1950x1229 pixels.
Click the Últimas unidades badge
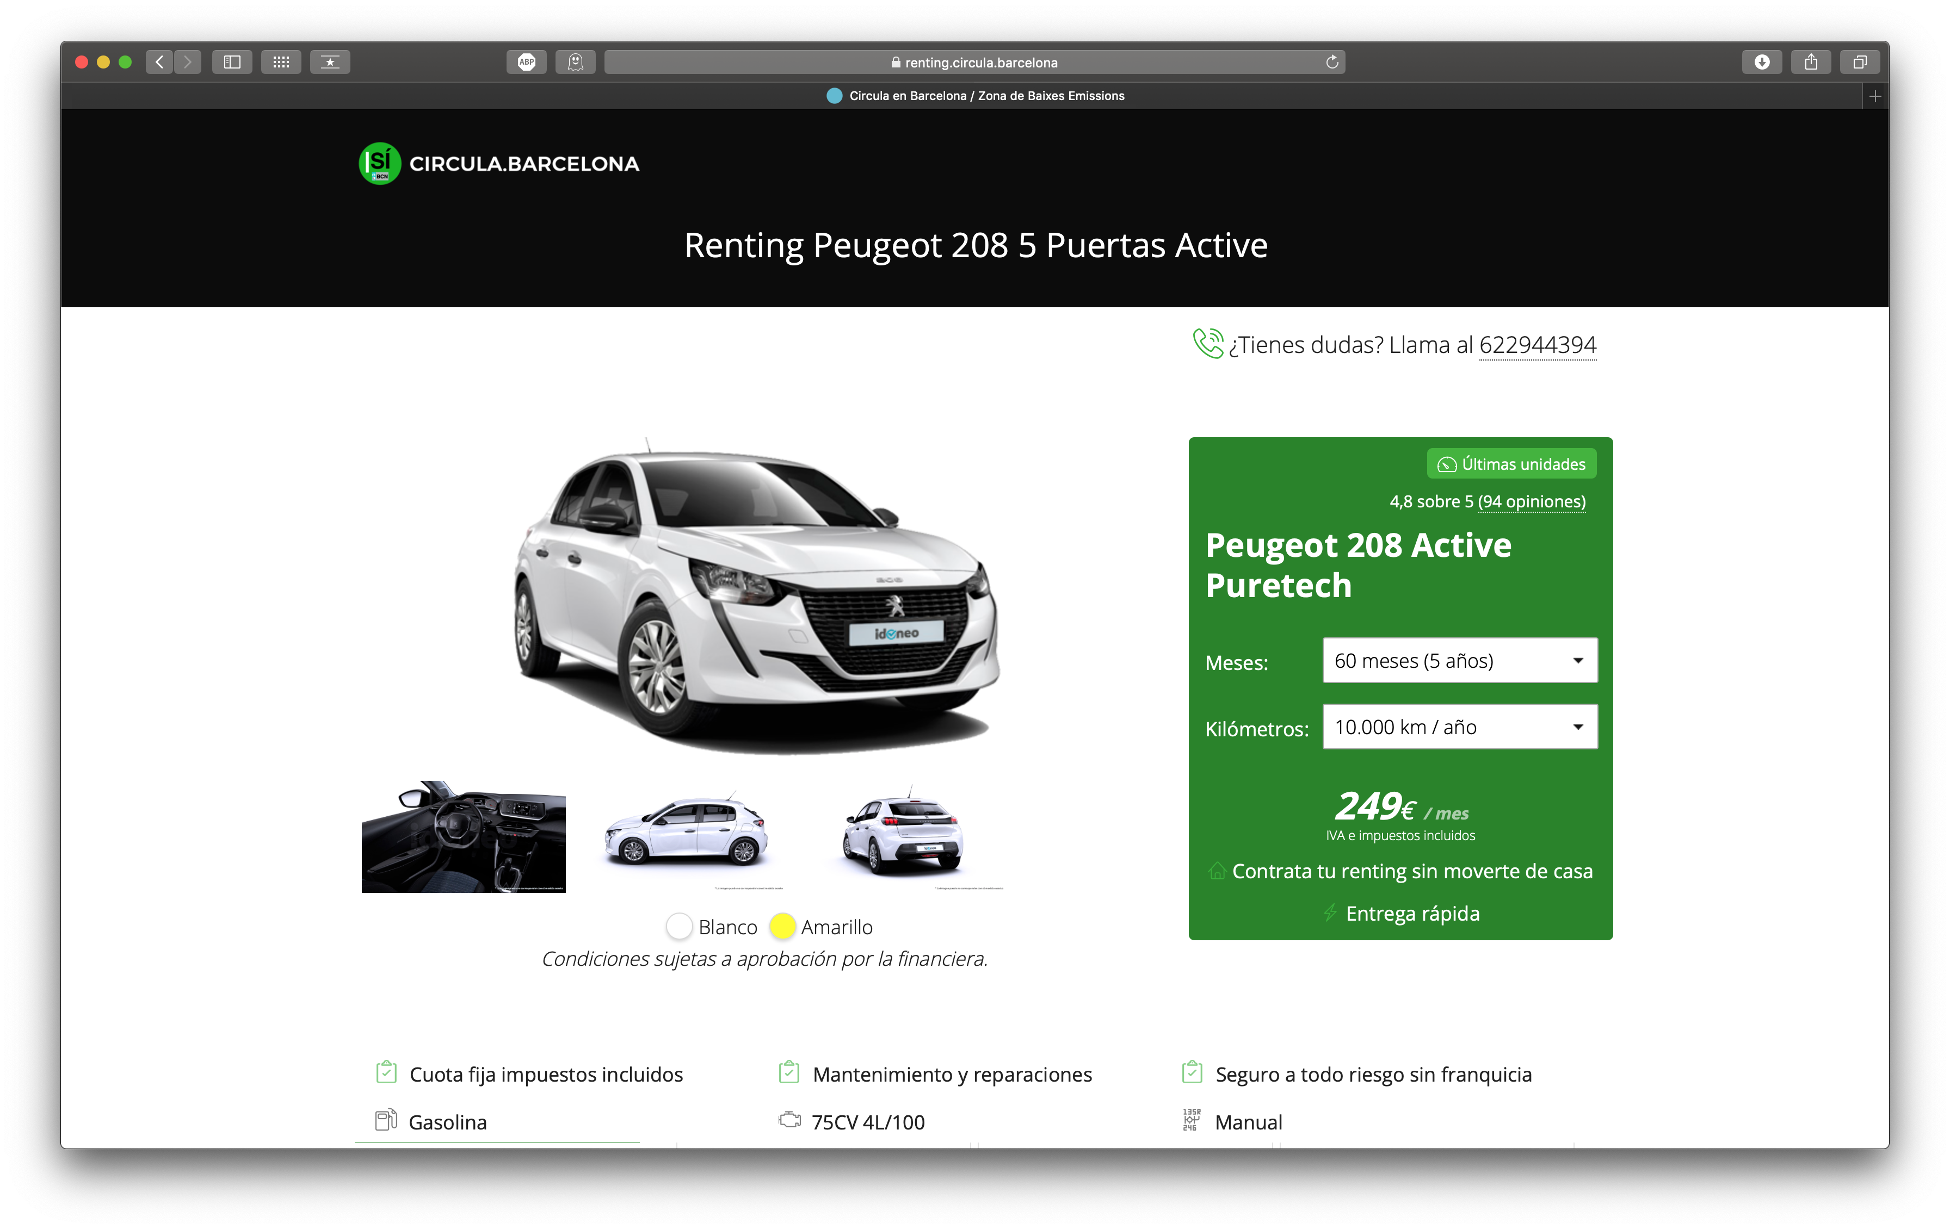click(x=1511, y=464)
